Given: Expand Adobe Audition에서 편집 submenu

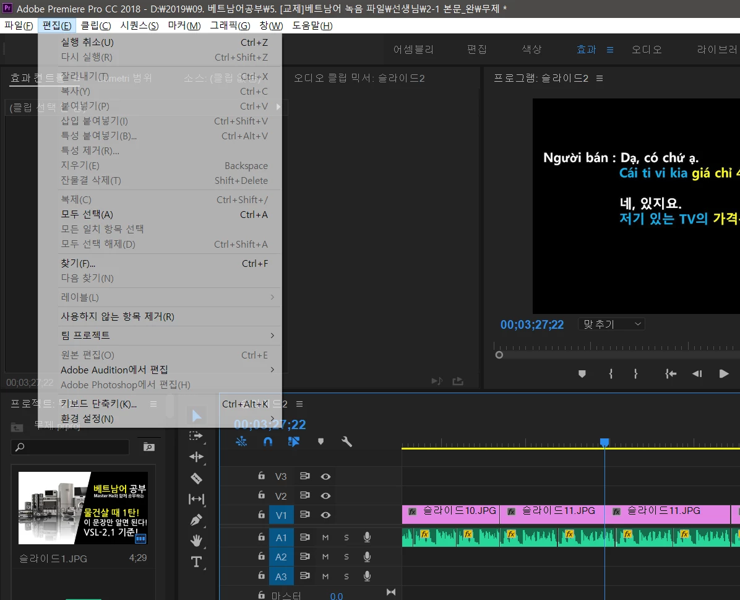Looking at the screenshot, I should click(x=272, y=370).
